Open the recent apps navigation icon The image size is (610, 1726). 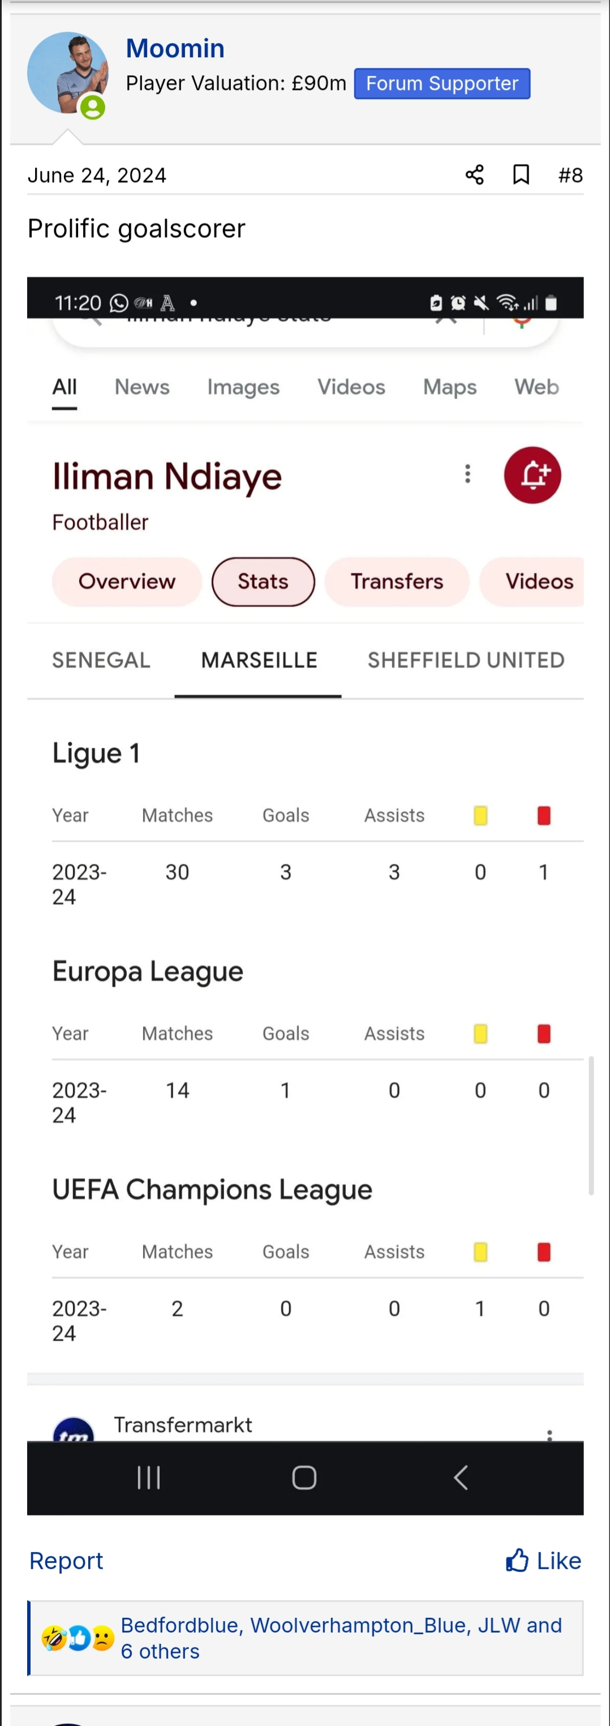(148, 1477)
